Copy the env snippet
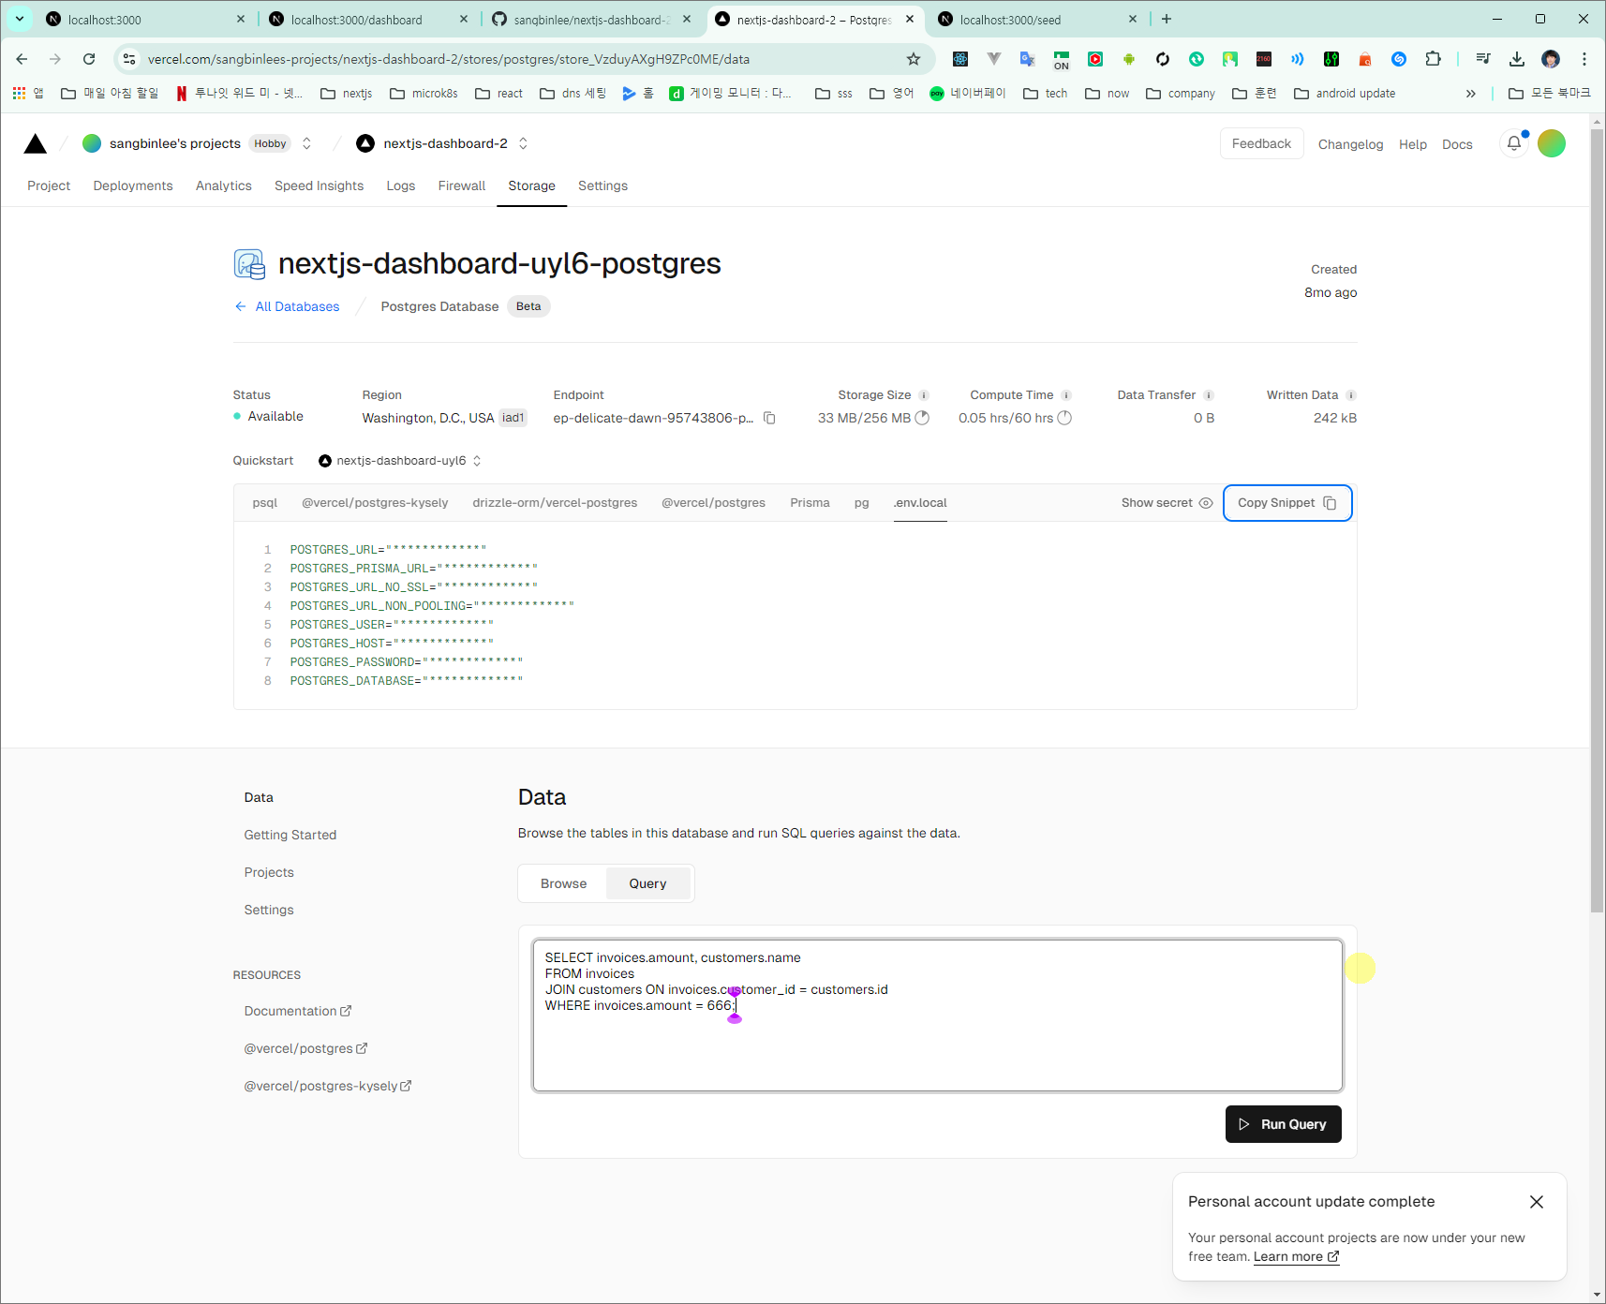The width and height of the screenshot is (1606, 1304). pos(1287,503)
